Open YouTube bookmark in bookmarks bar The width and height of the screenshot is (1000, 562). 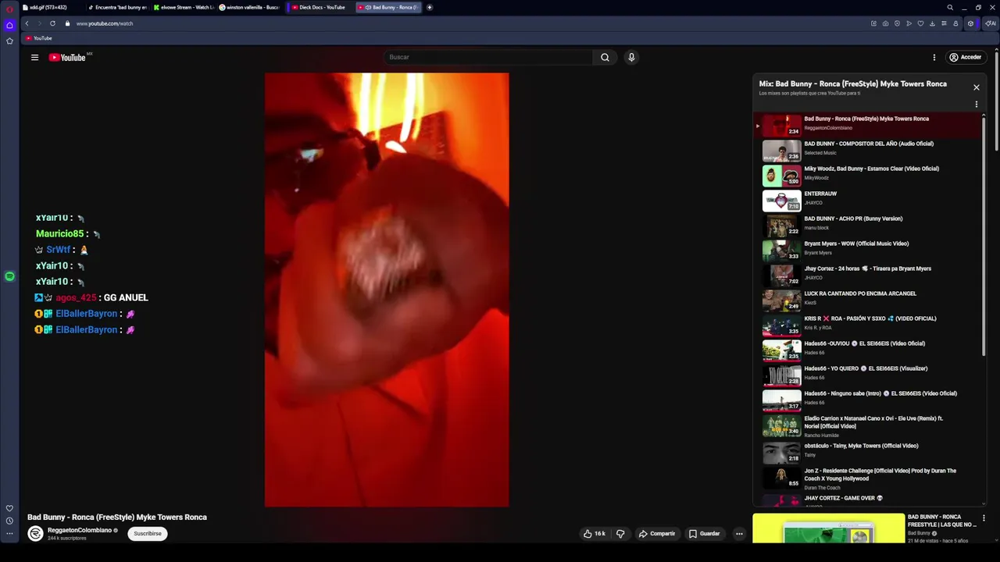[x=38, y=38]
